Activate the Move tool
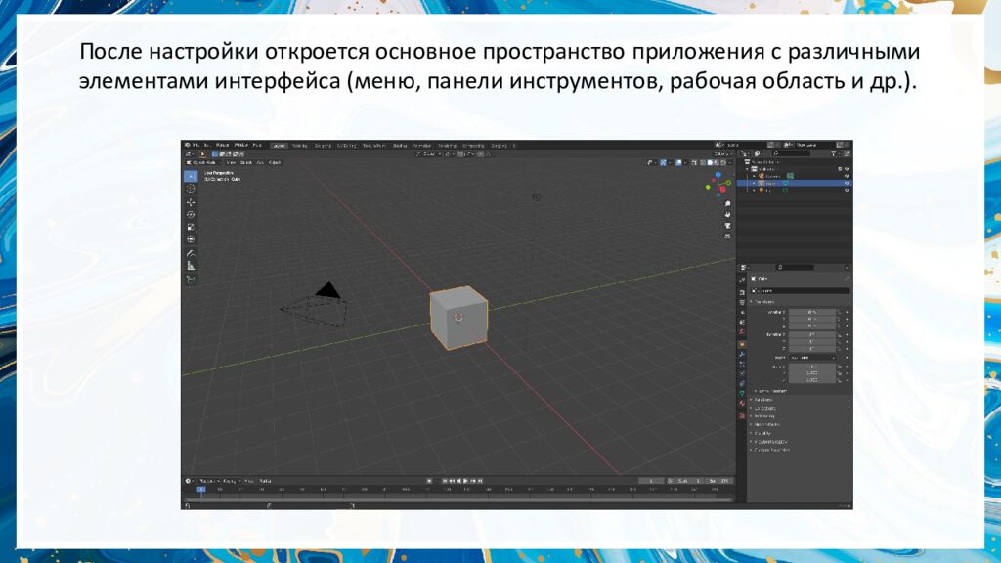The image size is (1001, 563). [x=191, y=202]
